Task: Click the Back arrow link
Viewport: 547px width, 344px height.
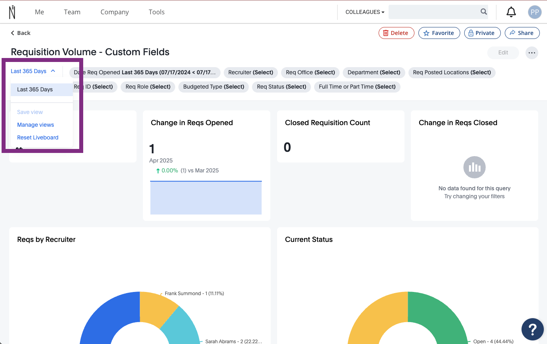Action: [x=21, y=33]
